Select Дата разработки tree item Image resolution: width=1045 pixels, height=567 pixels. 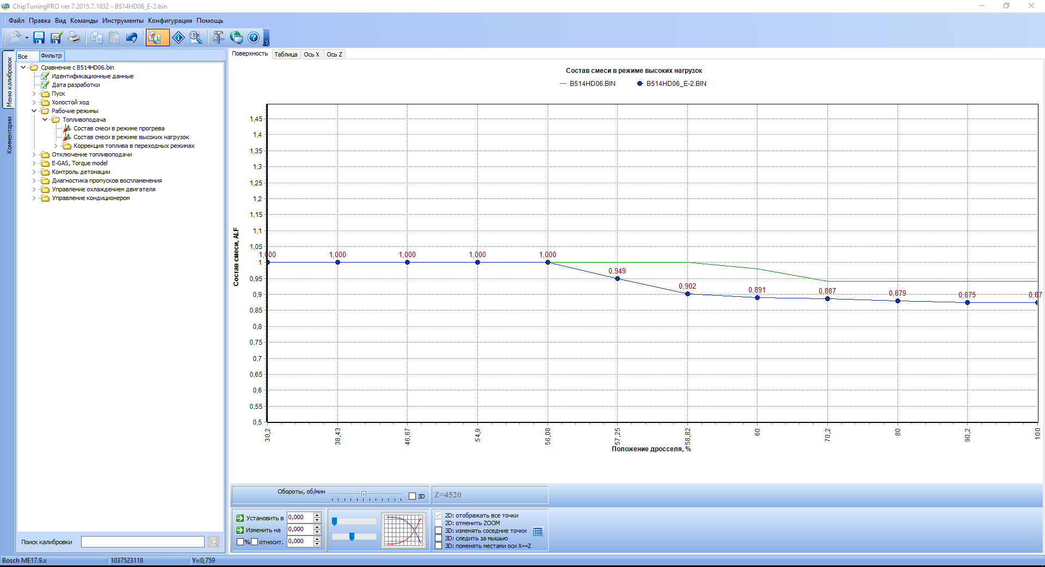(x=76, y=85)
